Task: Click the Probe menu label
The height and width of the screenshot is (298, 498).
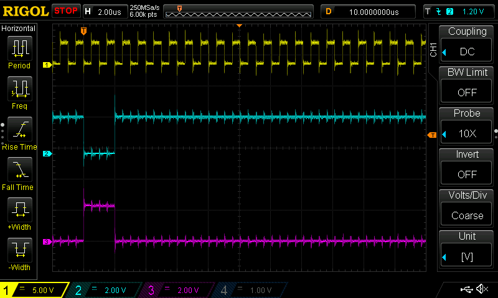Action: click(467, 114)
